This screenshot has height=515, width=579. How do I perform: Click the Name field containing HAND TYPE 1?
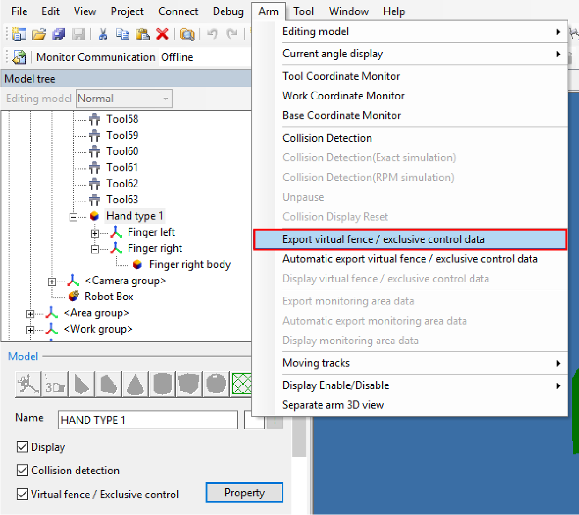coord(147,420)
